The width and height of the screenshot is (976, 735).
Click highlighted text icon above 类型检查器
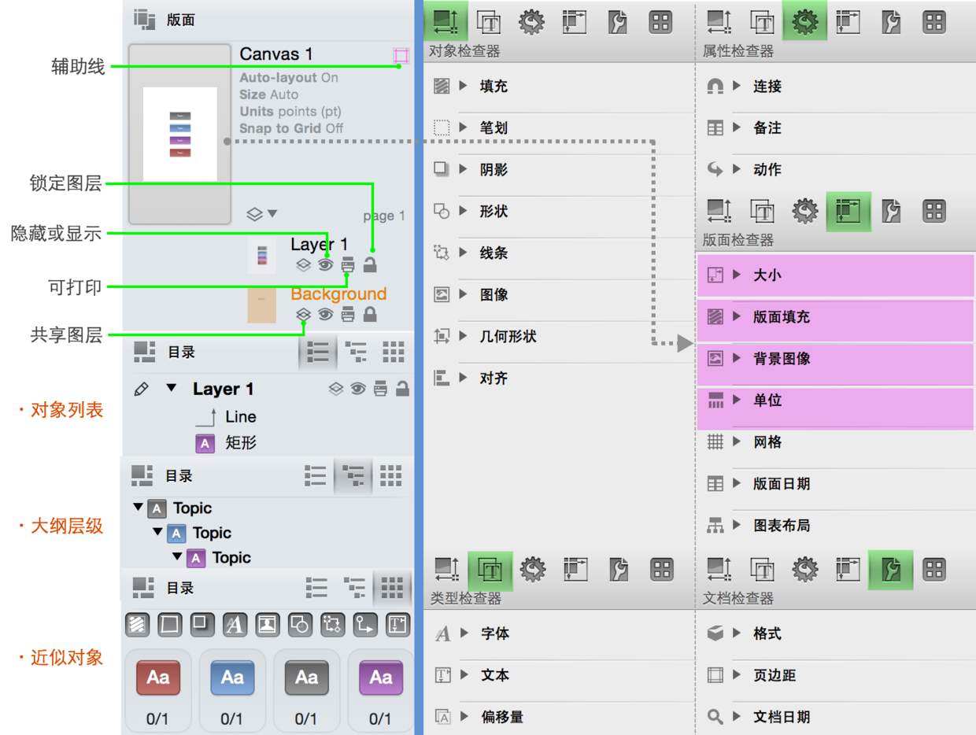pos(490,570)
